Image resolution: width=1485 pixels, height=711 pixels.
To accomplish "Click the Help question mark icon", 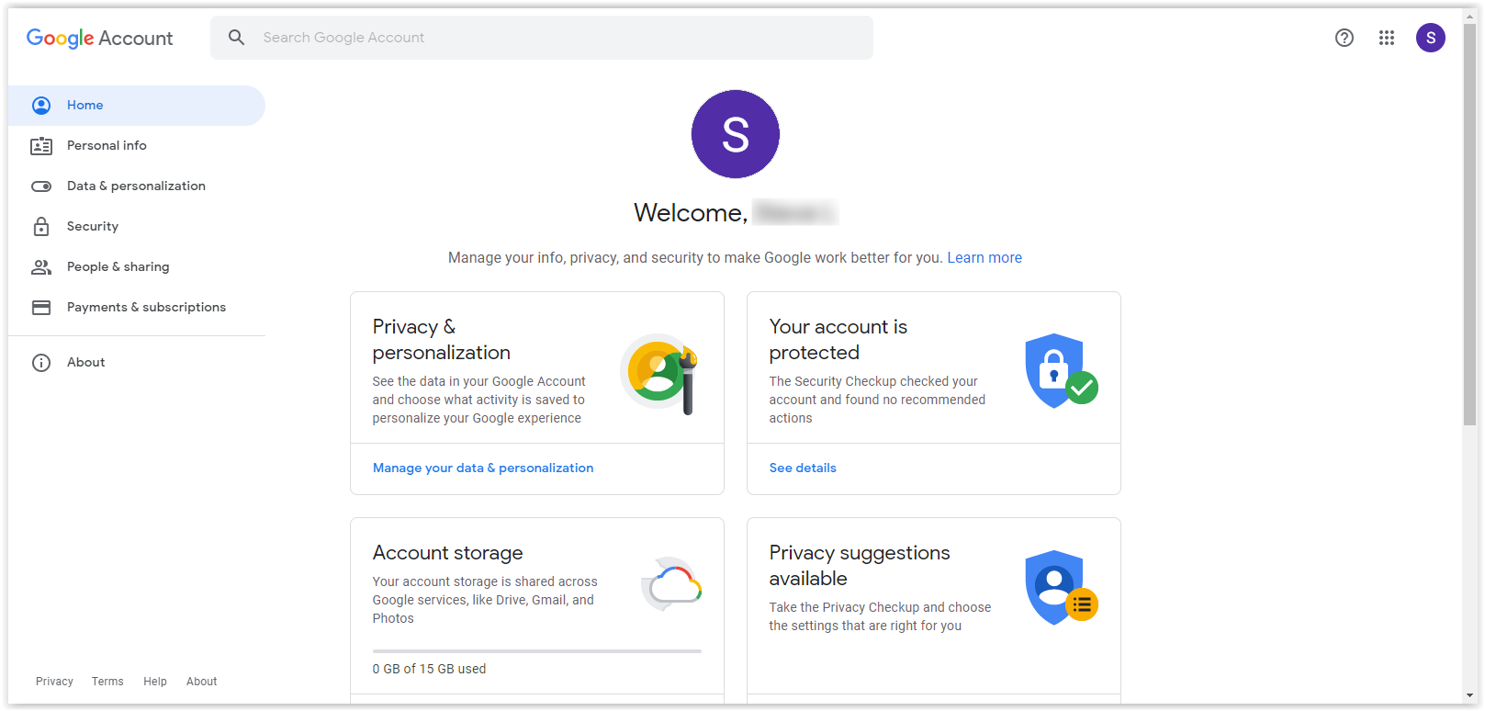I will (x=1344, y=38).
